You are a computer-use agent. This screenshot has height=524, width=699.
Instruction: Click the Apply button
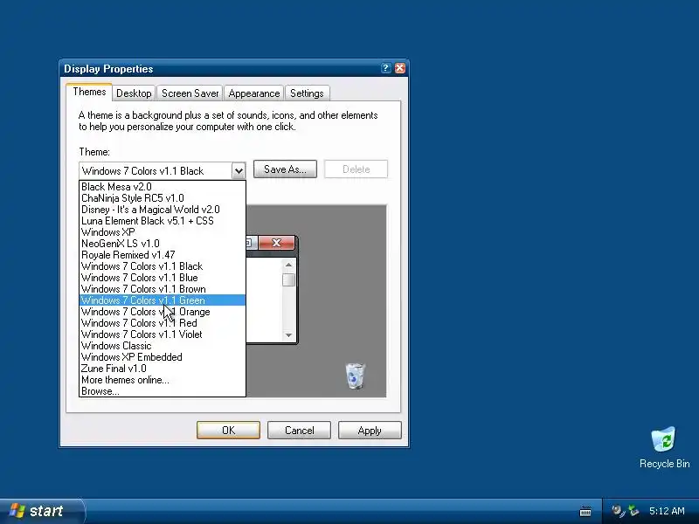point(370,430)
